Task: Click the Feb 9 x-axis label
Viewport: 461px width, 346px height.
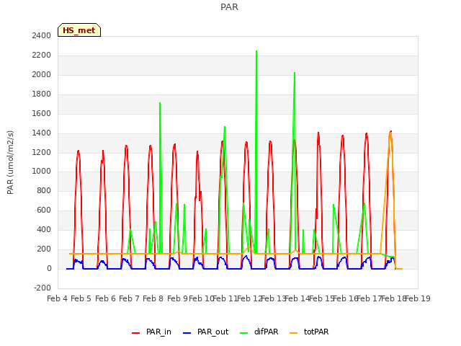Action: pos(177,298)
